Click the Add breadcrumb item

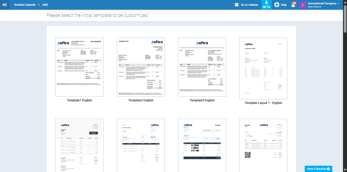(x=45, y=5)
